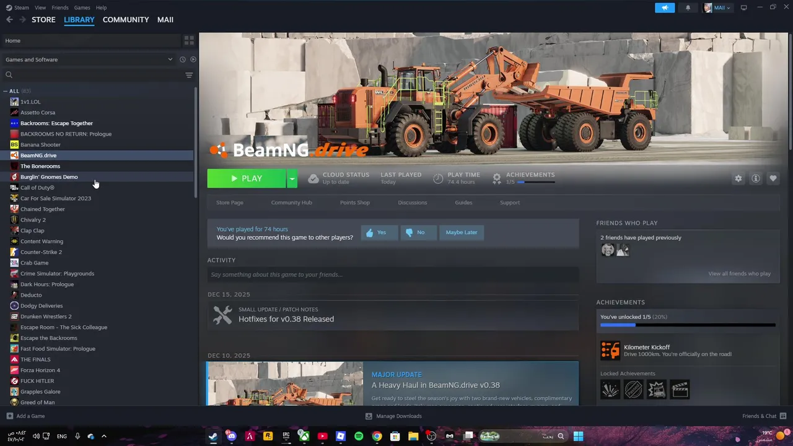Click the activity say-something text box
Viewport: 793px width, 446px height.
(393, 274)
